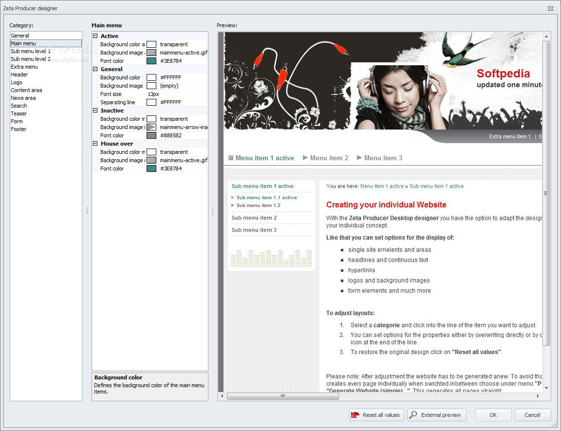Click General background image empty thumbnail
This screenshot has height=431, width=561.
[151, 86]
